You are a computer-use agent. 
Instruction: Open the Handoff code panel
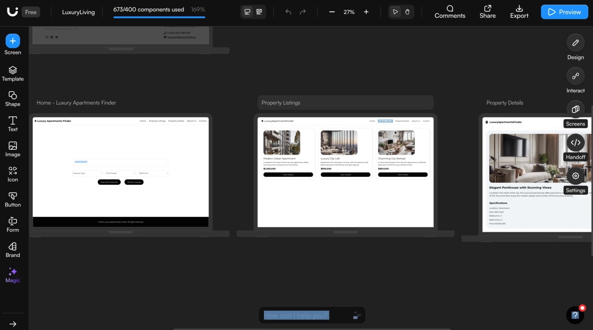[x=575, y=143]
